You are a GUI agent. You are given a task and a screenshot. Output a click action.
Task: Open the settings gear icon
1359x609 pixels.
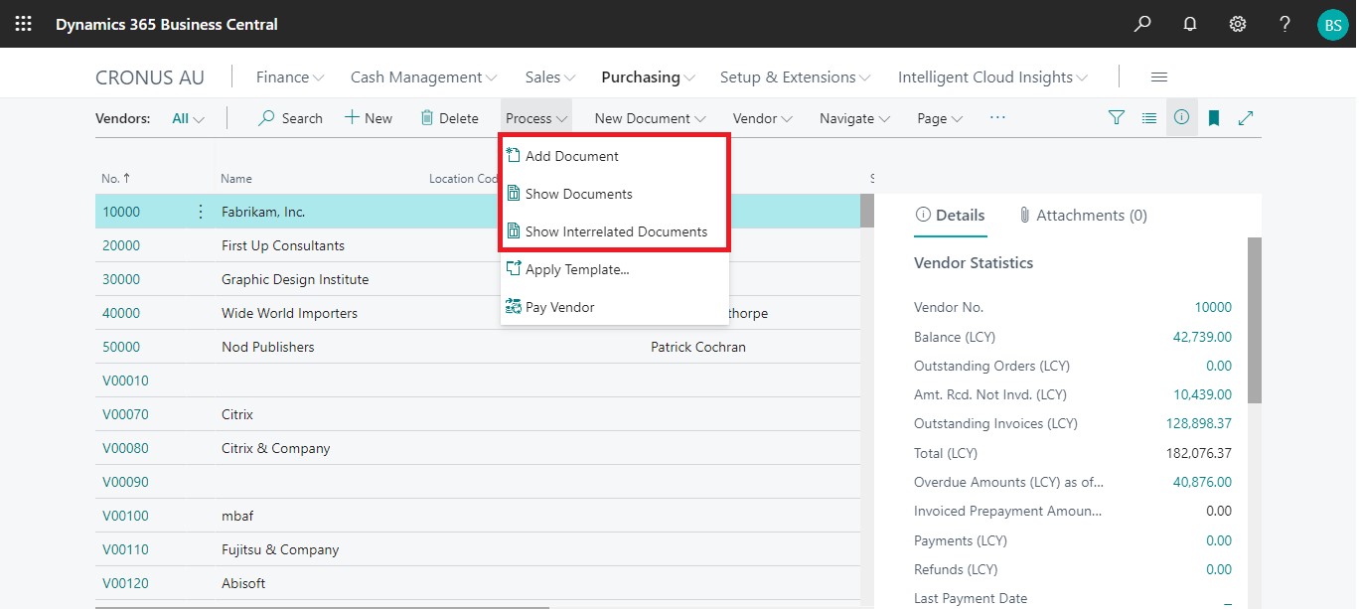pyautogui.click(x=1238, y=24)
